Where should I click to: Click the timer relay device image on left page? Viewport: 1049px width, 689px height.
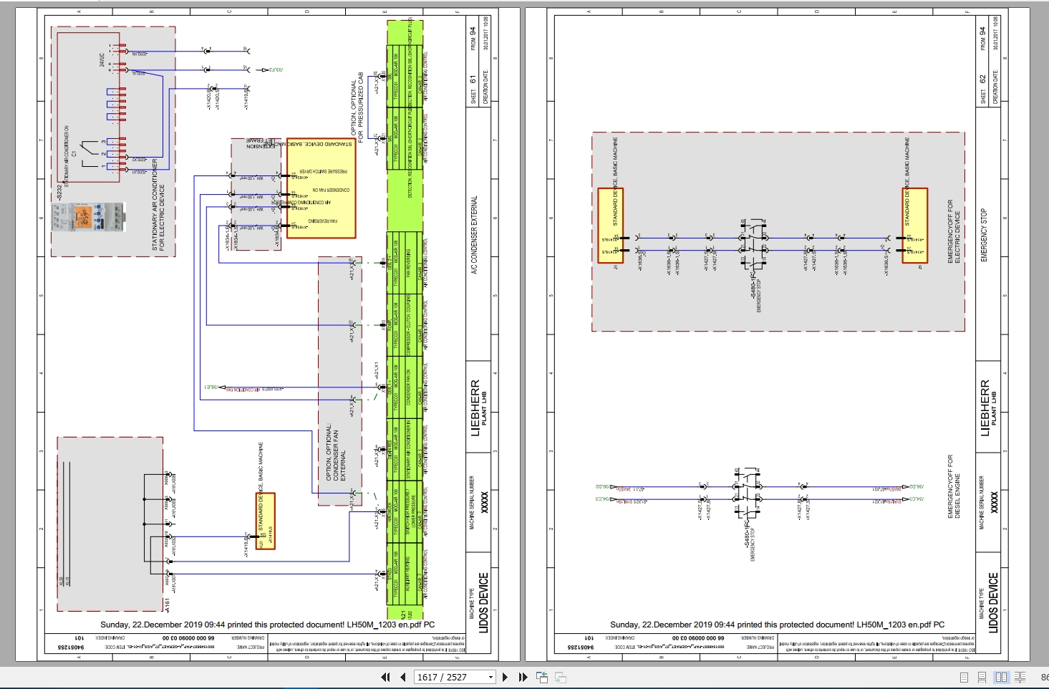90,216
